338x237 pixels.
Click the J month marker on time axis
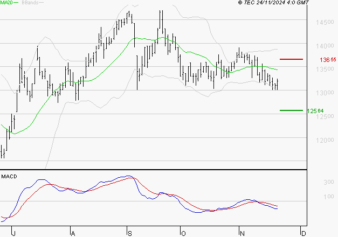pyautogui.click(x=13, y=233)
